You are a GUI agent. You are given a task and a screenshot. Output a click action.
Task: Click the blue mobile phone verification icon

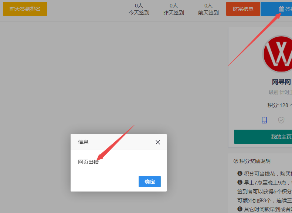(264, 120)
